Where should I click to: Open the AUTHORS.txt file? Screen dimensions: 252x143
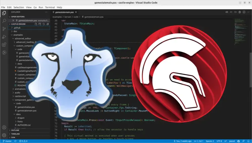[24, 125]
